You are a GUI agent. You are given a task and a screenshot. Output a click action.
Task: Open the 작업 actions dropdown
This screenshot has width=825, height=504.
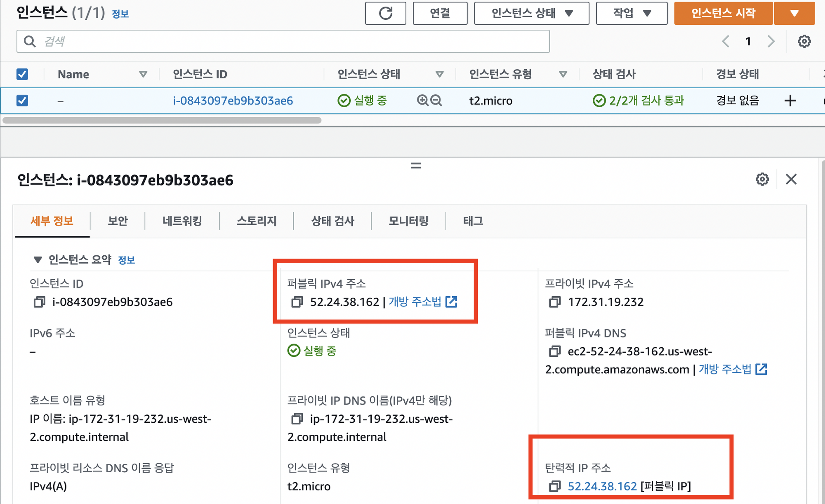tap(631, 13)
